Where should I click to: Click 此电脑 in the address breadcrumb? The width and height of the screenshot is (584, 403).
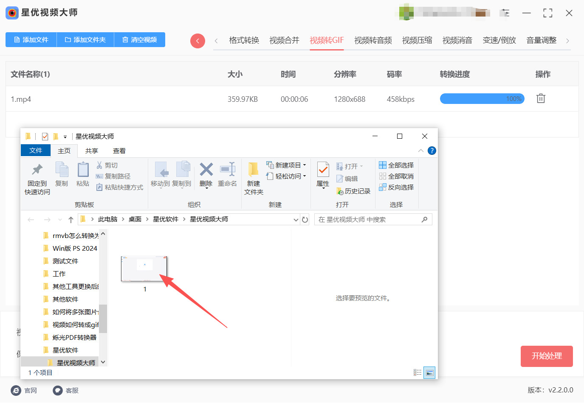coord(107,219)
